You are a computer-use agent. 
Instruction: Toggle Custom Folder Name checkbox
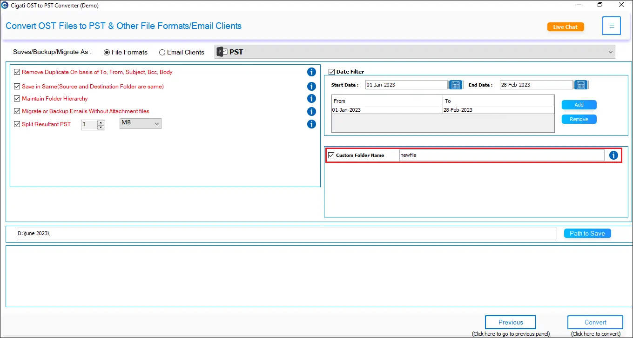[x=331, y=155]
